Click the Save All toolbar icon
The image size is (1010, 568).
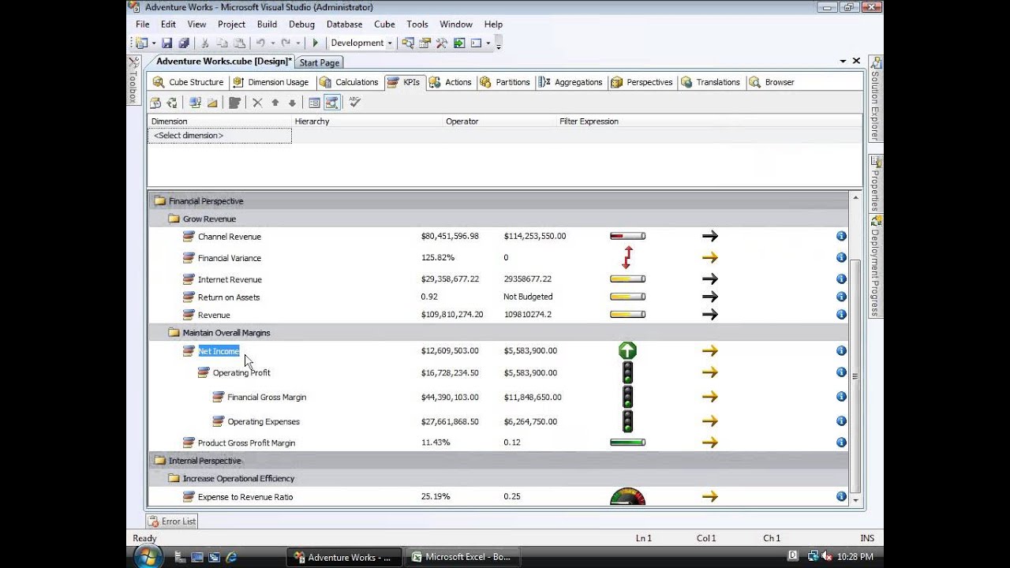click(x=184, y=43)
